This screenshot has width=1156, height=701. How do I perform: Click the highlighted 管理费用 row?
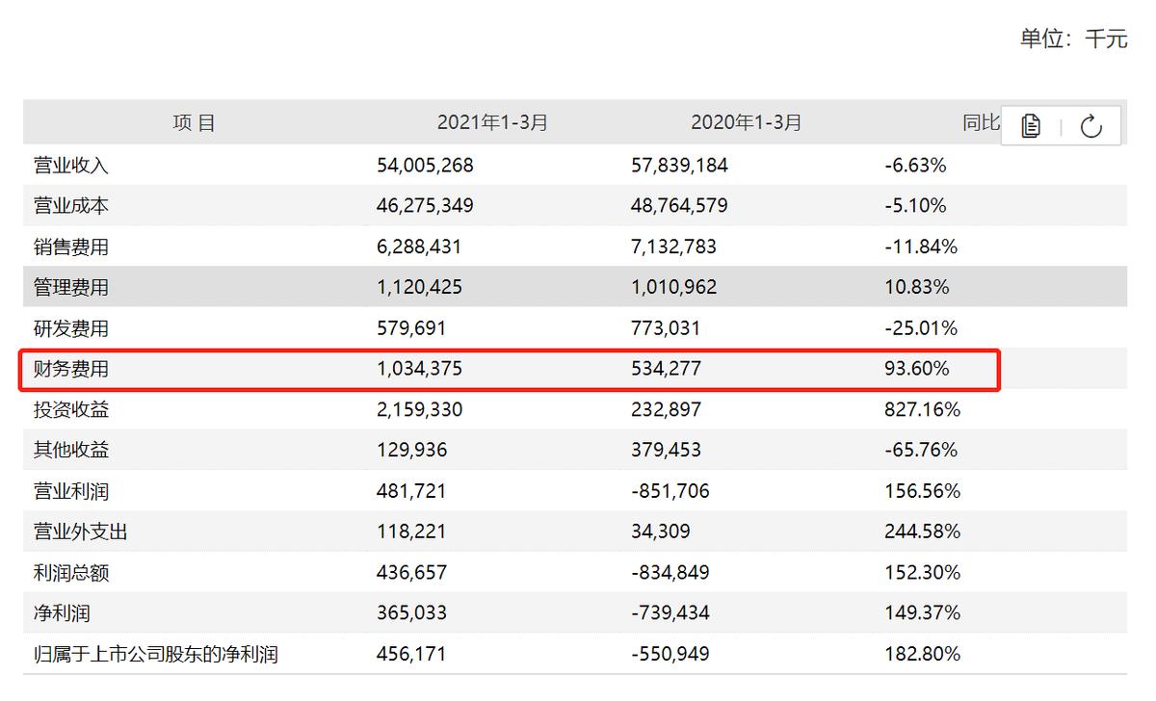[71, 288]
